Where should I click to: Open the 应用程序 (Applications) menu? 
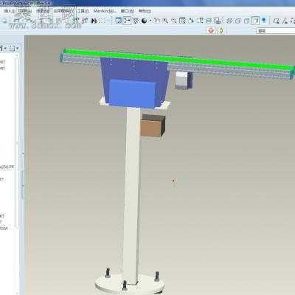click(x=63, y=11)
